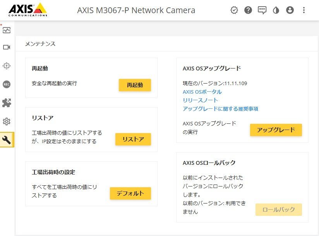The image size is (319, 236).
Task: Open the three-dot more options menu
Action: 304,10
